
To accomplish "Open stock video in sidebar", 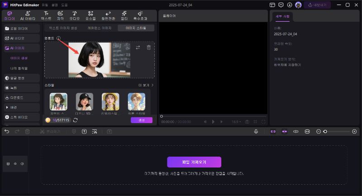I will [22, 117].
